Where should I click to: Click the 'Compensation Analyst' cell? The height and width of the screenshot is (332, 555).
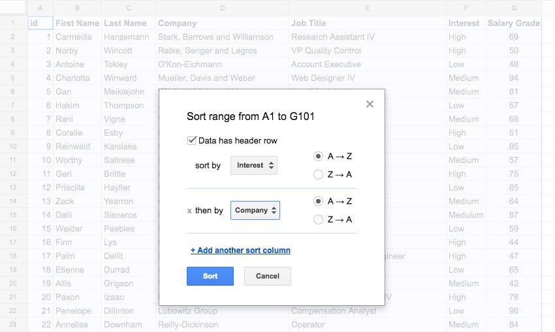368,310
